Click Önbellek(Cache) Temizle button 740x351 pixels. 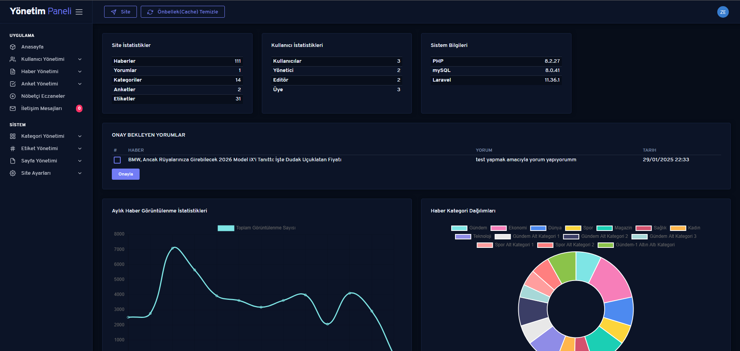pos(183,12)
